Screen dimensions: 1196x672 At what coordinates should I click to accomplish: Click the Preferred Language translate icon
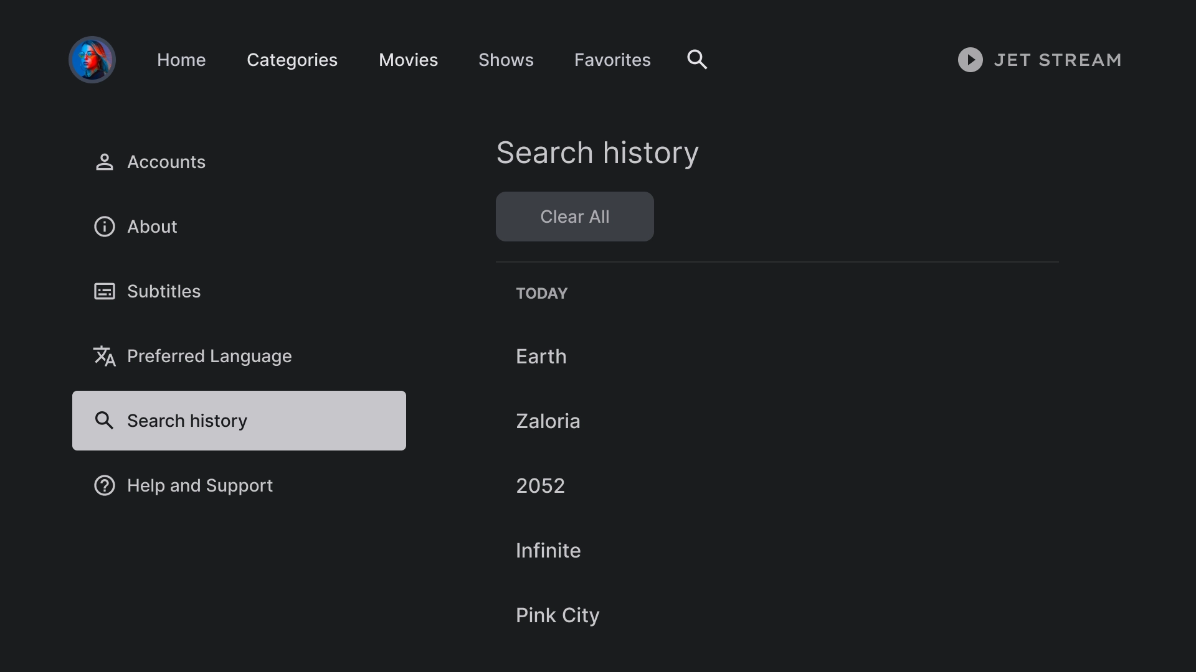click(x=104, y=356)
